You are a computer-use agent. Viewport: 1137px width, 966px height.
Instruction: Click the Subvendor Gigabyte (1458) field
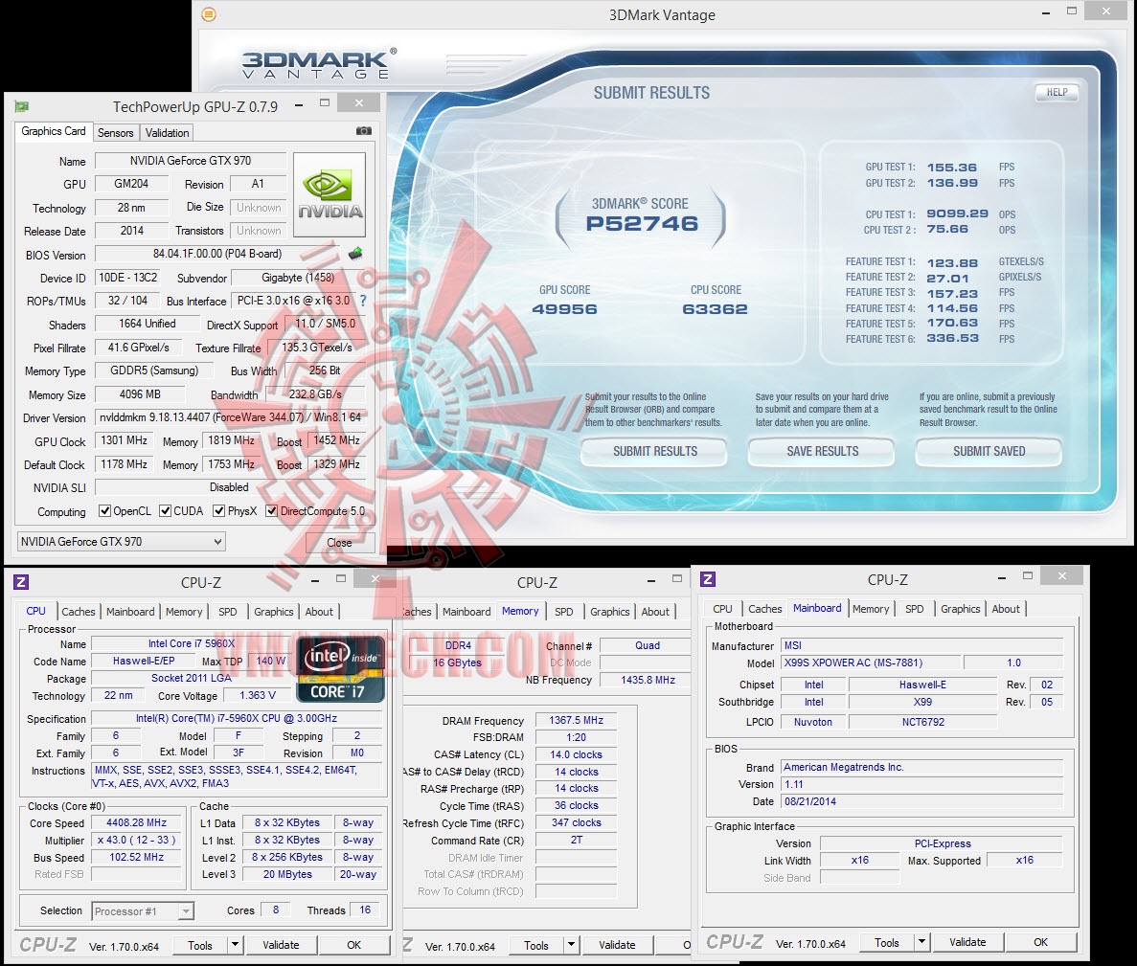297,278
